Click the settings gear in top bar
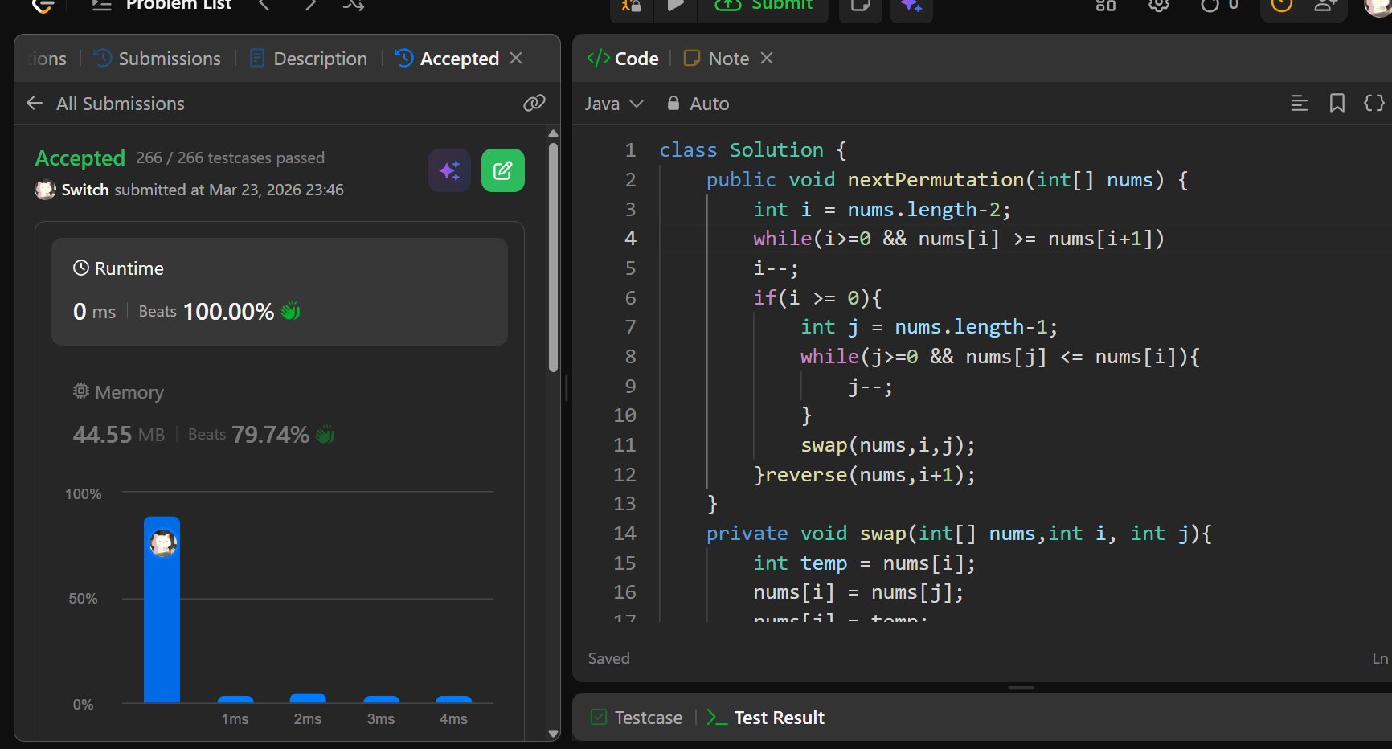Viewport: 1392px width, 749px height. tap(1158, 6)
